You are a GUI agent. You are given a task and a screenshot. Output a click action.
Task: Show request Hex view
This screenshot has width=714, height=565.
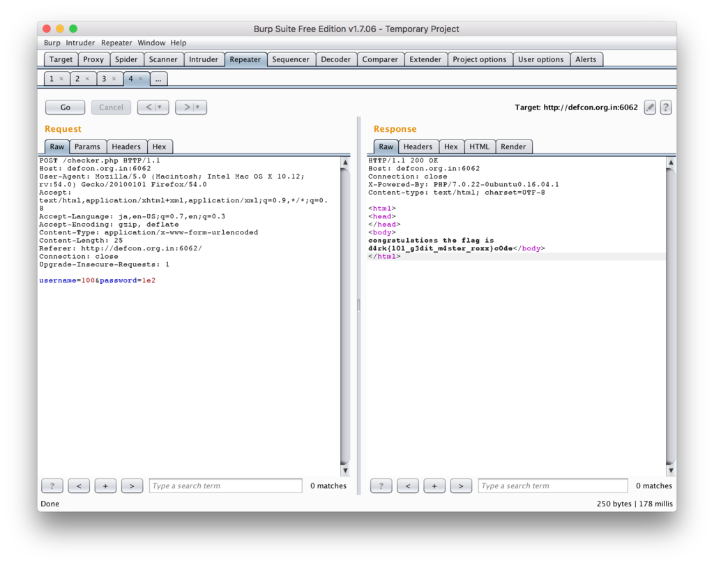[159, 146]
